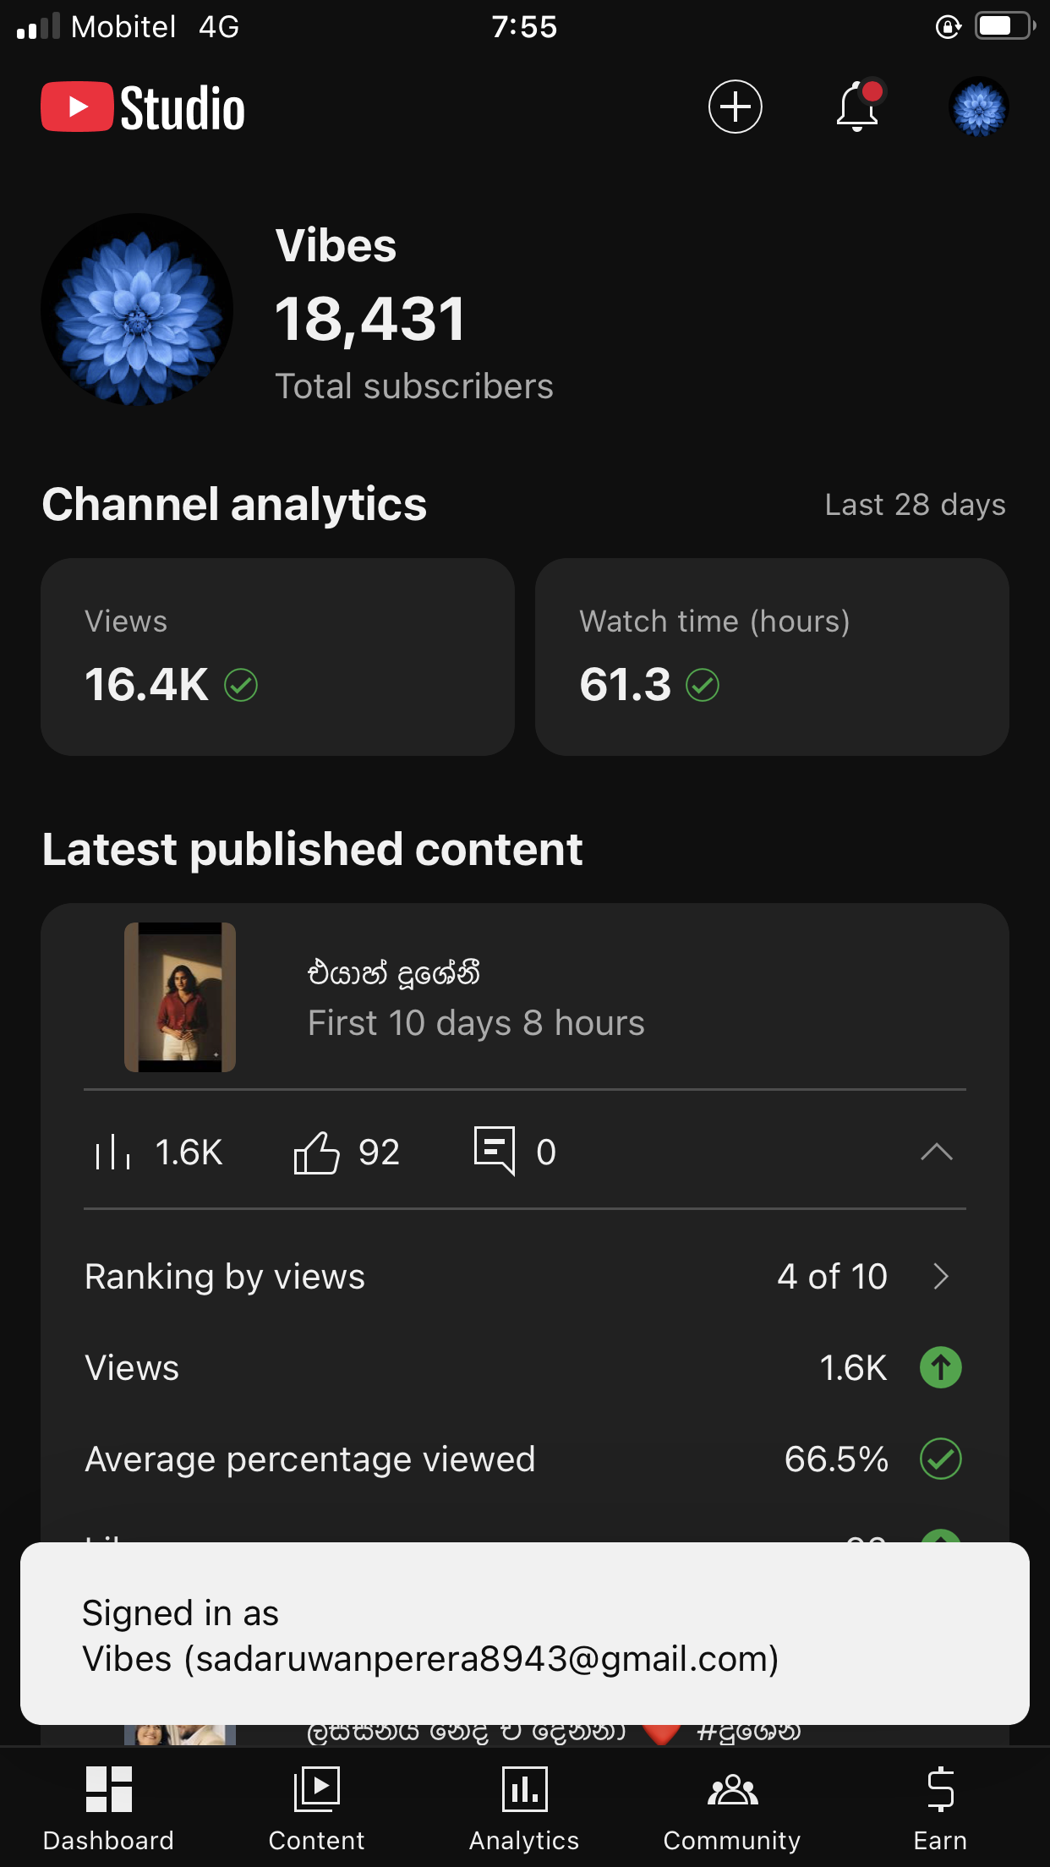Tap the green up-arrow beside Views

(940, 1367)
